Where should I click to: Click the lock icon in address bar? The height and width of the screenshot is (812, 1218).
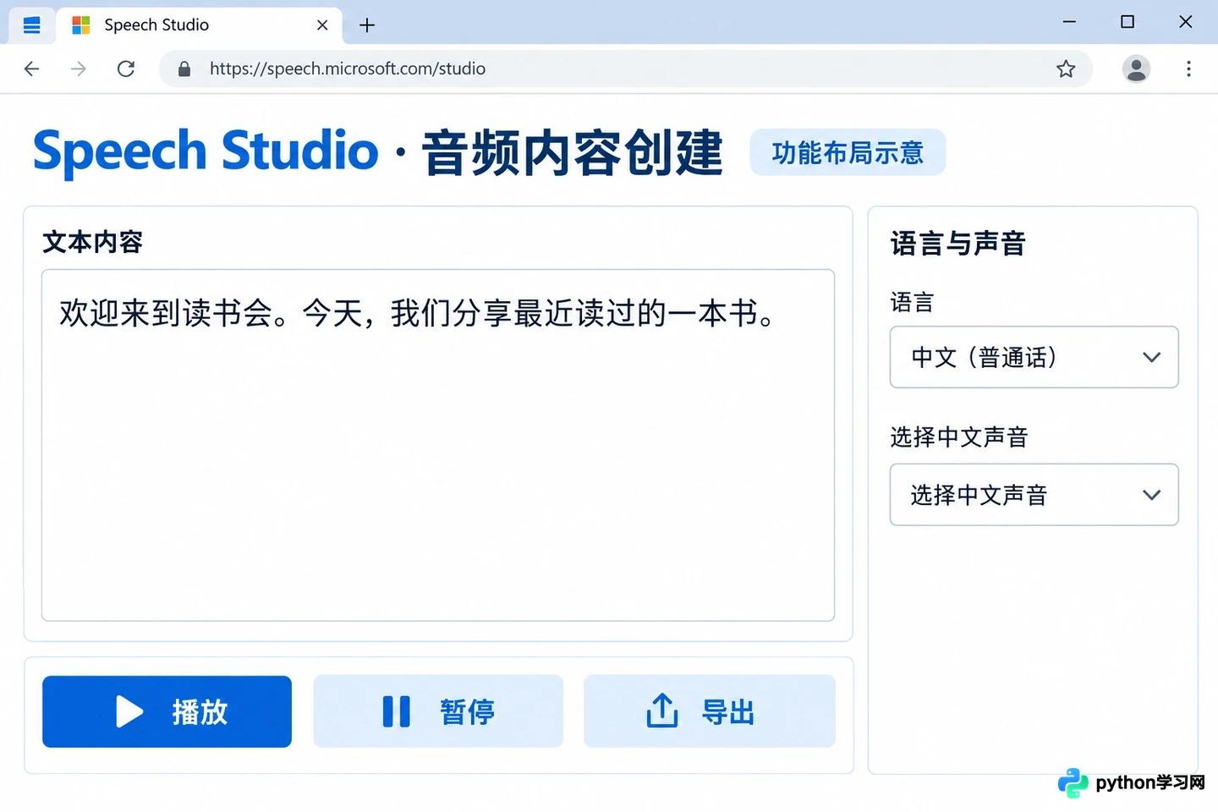[x=184, y=69]
